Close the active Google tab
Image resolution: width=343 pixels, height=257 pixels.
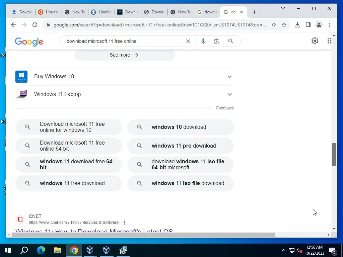click(x=242, y=12)
